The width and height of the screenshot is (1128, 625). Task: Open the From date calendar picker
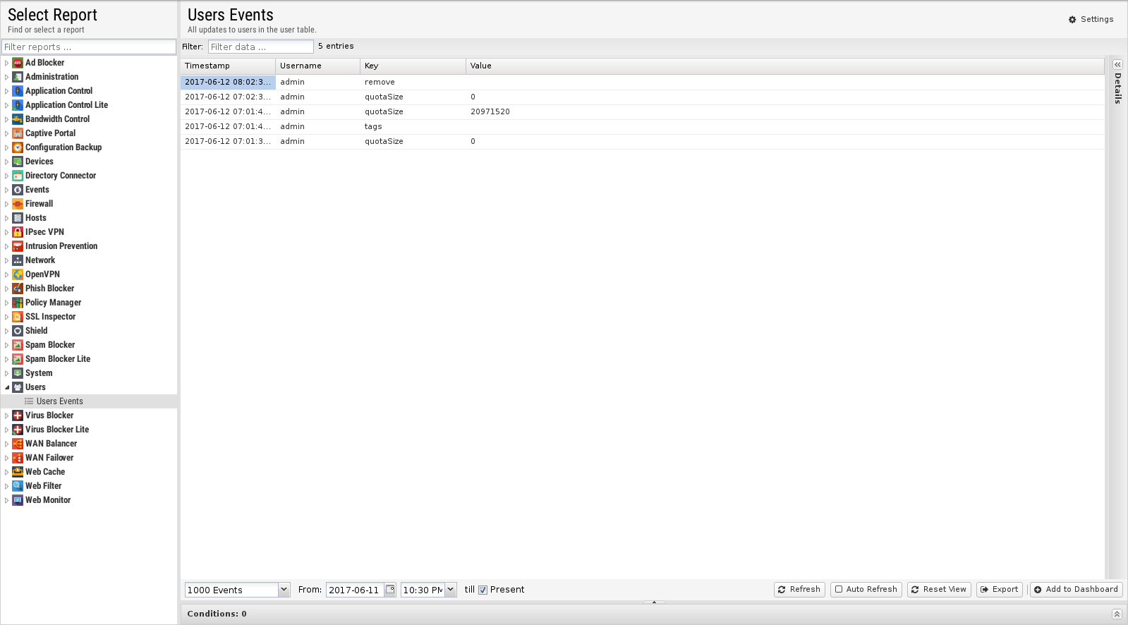pyautogui.click(x=390, y=590)
